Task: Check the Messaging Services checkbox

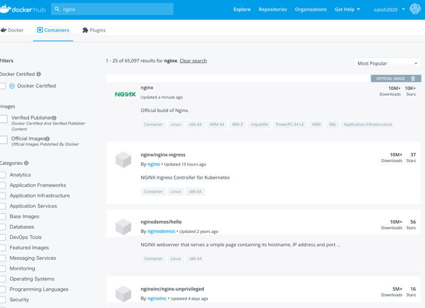Action: 3,258
